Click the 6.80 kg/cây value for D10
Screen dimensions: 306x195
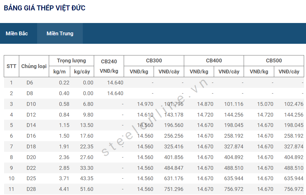coord(88,104)
